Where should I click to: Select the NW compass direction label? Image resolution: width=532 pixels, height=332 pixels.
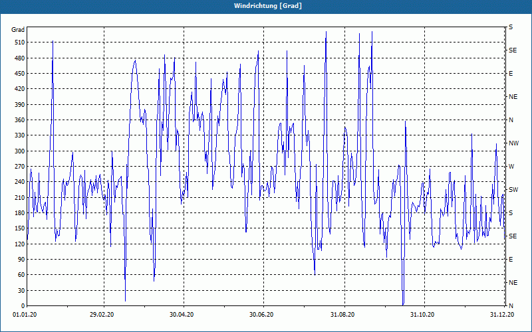pyautogui.click(x=513, y=143)
